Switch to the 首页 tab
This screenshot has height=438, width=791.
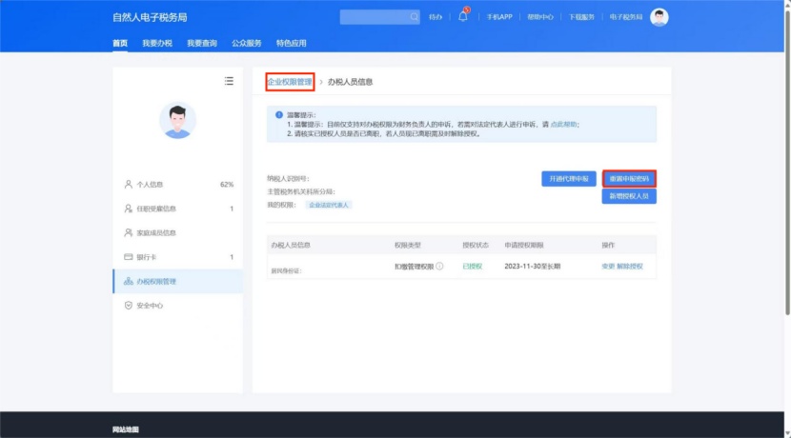(120, 44)
